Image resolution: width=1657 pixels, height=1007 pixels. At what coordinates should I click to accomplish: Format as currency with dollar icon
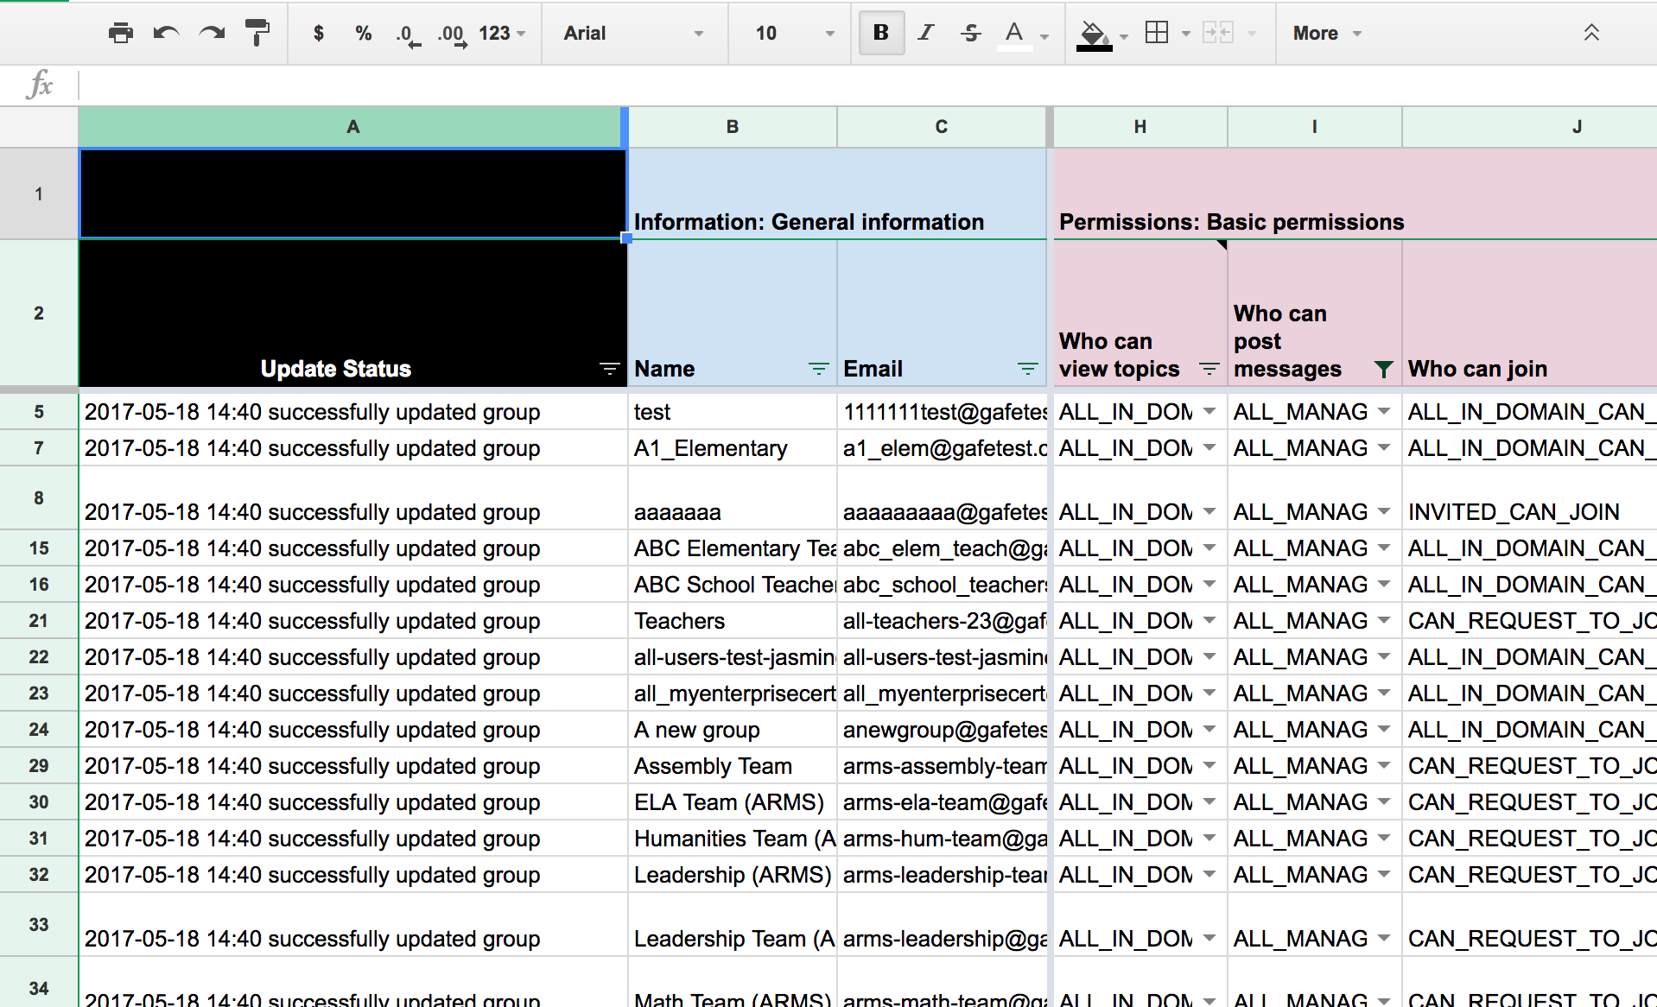[319, 34]
